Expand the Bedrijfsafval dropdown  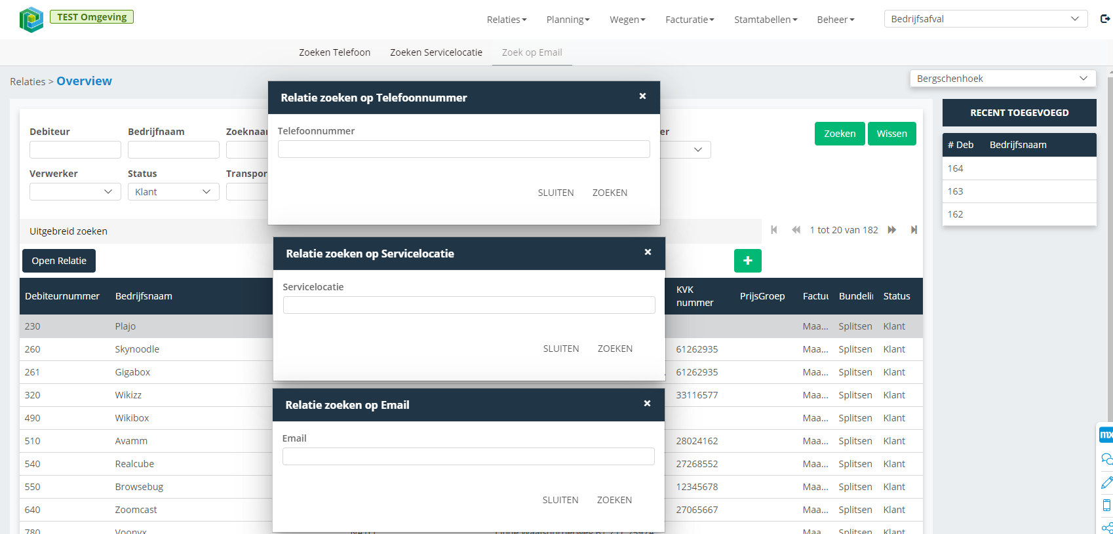coord(986,19)
